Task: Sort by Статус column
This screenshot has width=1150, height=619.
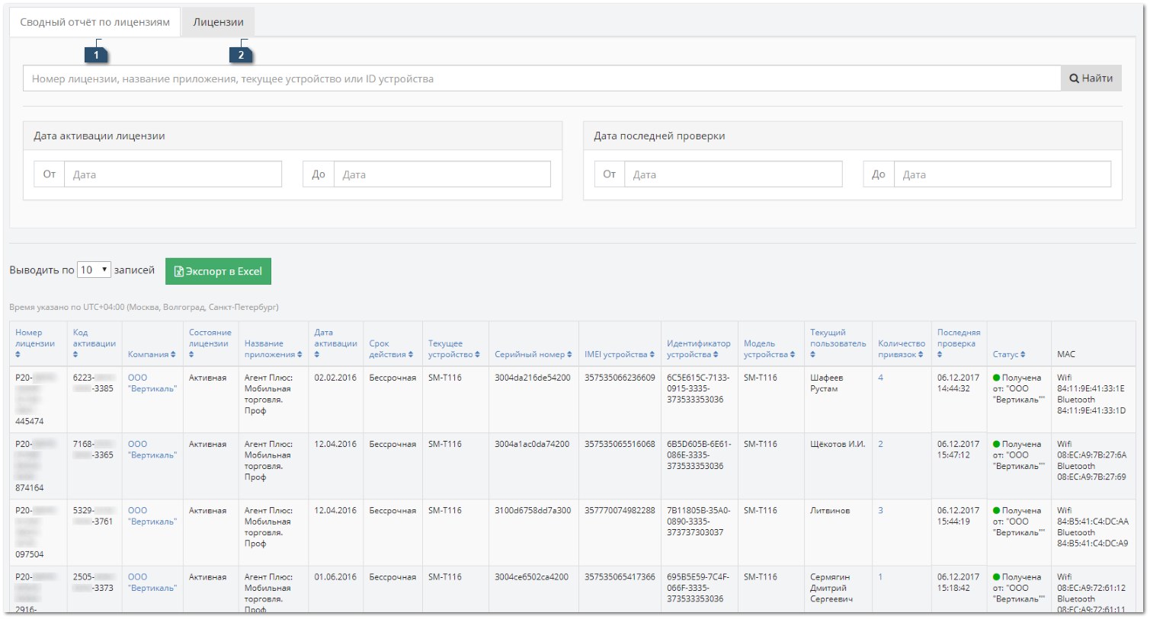Action: 1008,354
